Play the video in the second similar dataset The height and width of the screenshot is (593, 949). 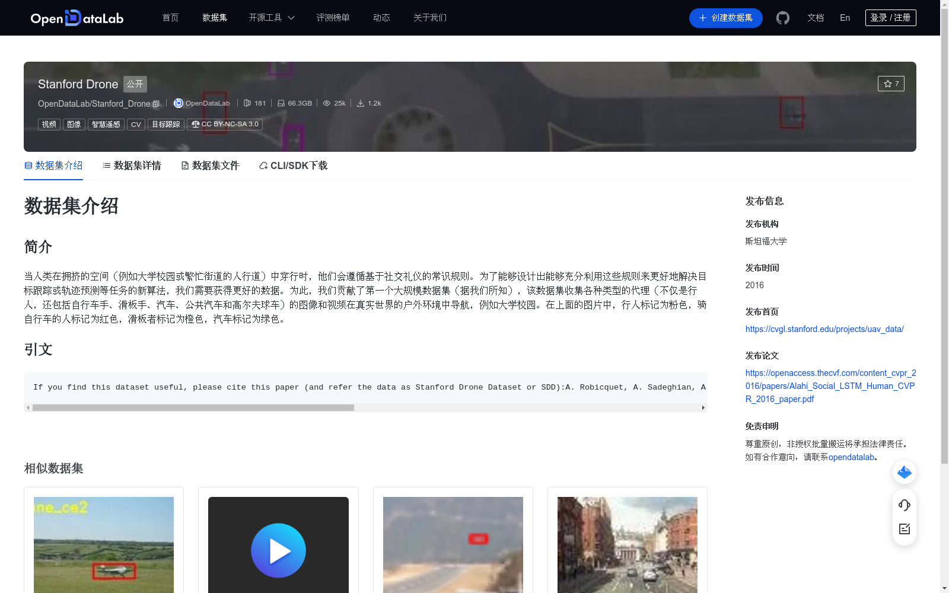(278, 550)
